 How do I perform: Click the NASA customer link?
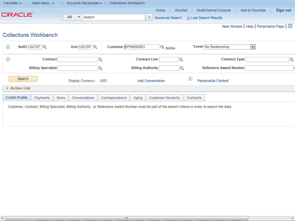[170, 48]
